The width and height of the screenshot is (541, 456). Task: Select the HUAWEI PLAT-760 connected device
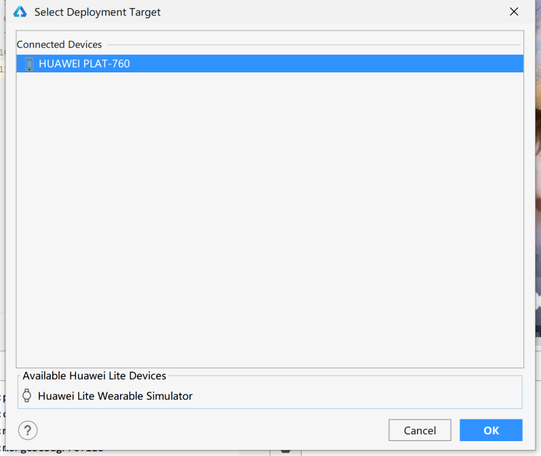coord(270,64)
